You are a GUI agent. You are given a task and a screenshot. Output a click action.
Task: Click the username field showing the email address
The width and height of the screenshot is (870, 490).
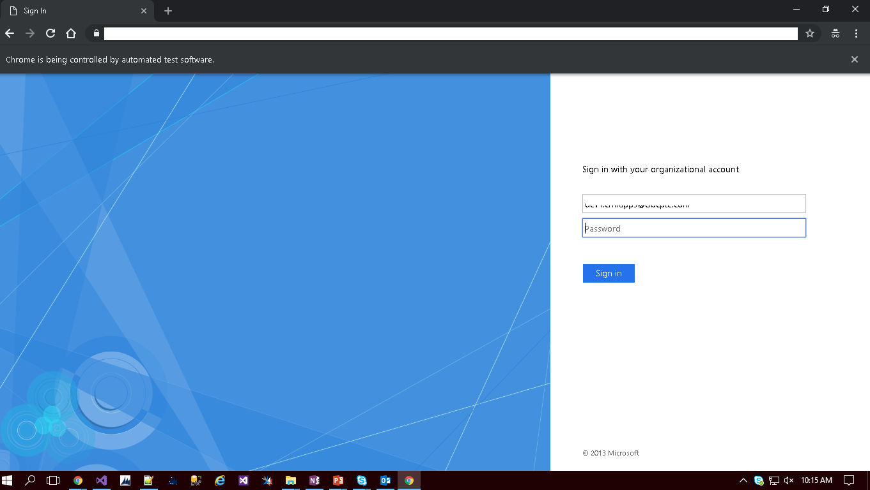point(694,203)
